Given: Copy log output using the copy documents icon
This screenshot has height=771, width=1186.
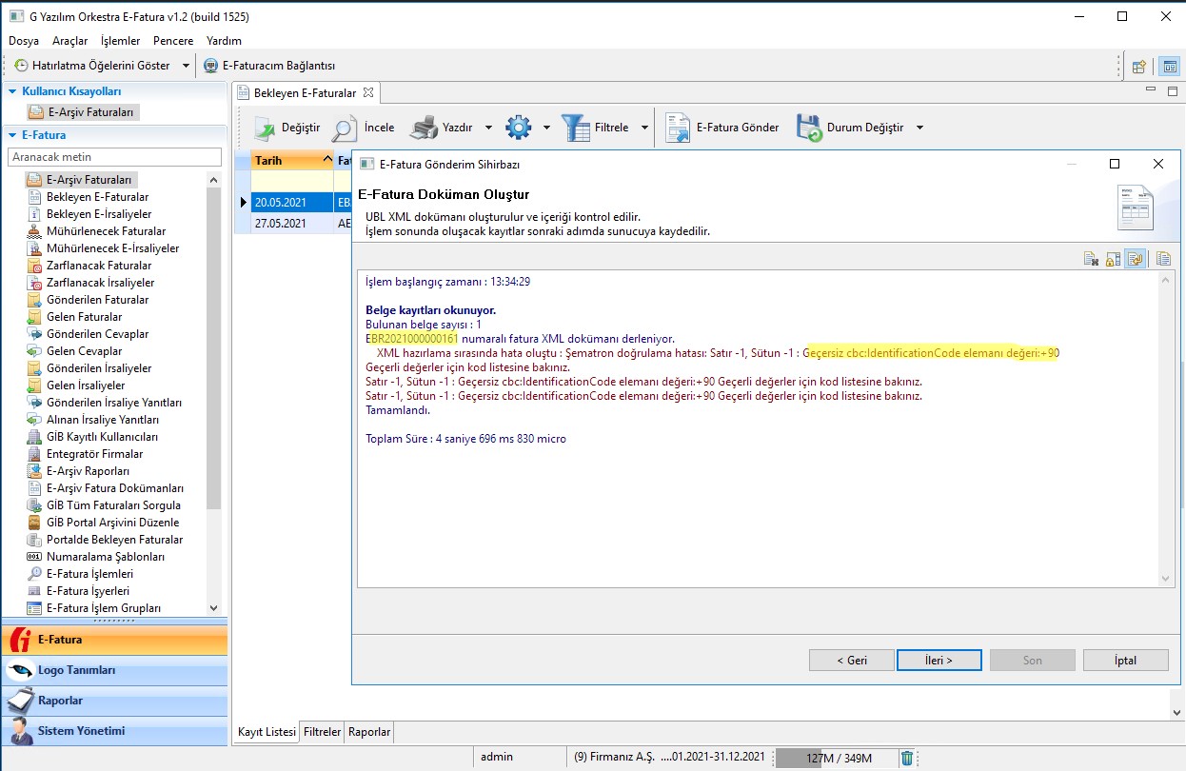Looking at the screenshot, I should click(1162, 259).
